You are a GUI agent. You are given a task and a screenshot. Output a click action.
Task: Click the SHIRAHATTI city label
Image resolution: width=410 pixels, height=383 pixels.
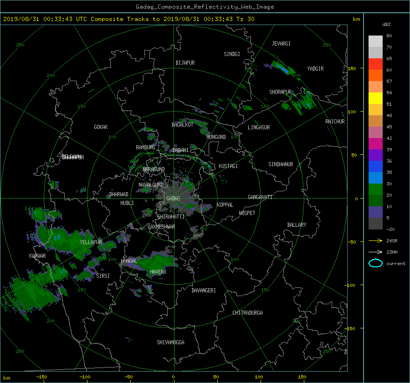click(x=171, y=217)
